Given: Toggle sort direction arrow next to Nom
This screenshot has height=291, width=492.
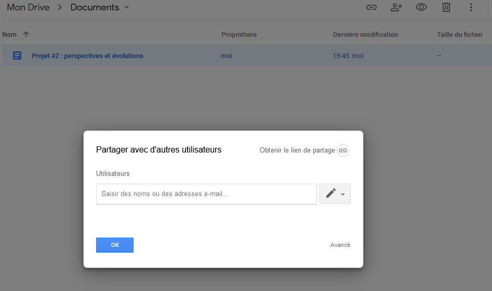Looking at the screenshot, I should (x=26, y=34).
